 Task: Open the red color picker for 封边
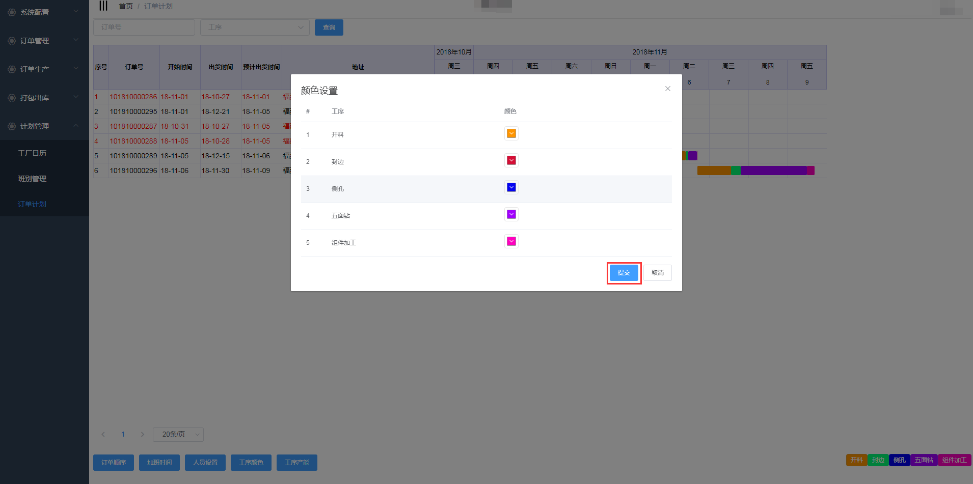point(511,160)
